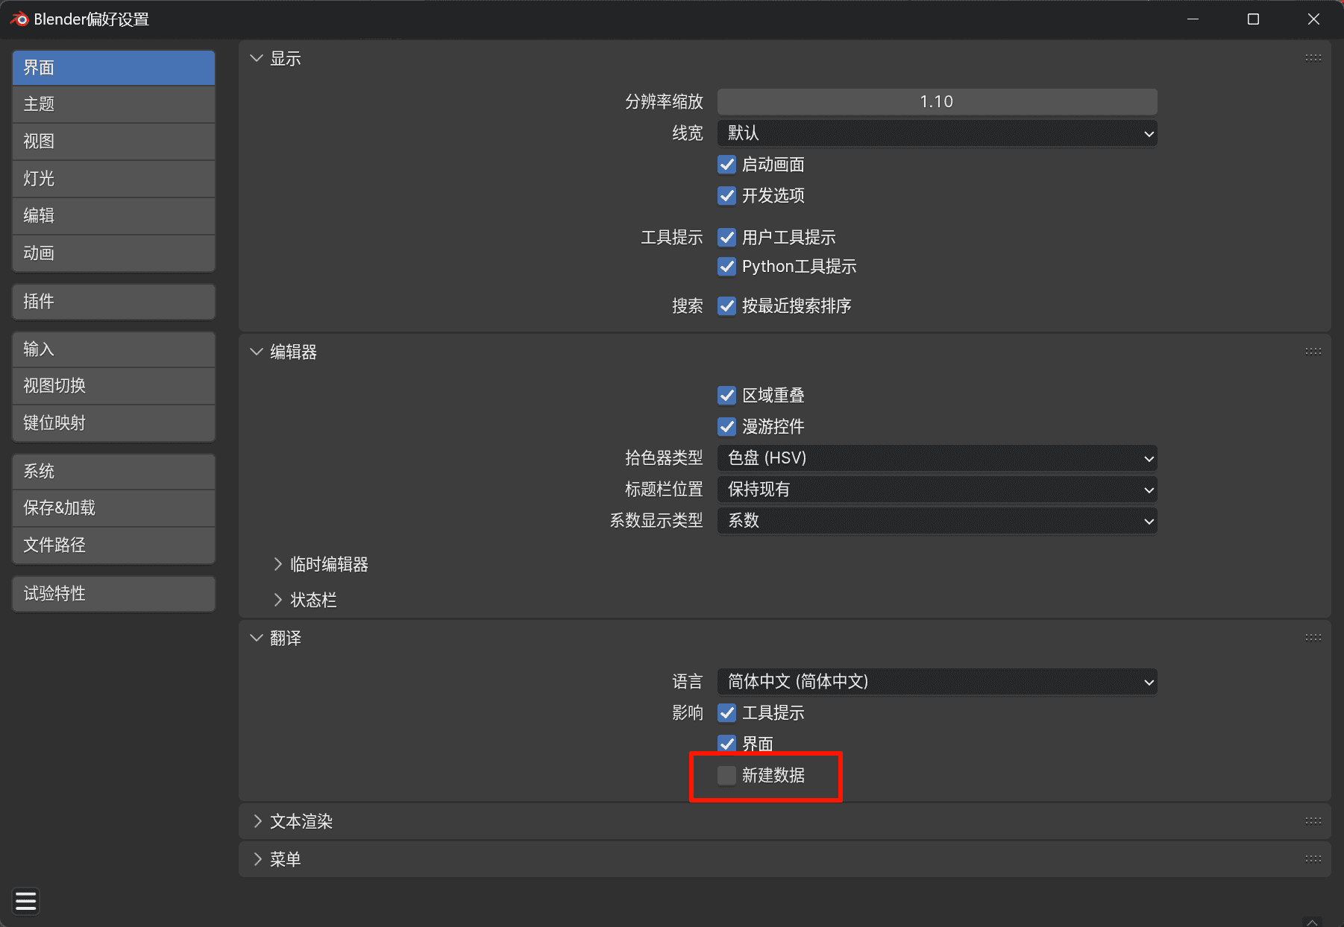Toggle 用户工具提示 checkbox
Image resolution: width=1344 pixels, height=927 pixels.
pyautogui.click(x=726, y=237)
